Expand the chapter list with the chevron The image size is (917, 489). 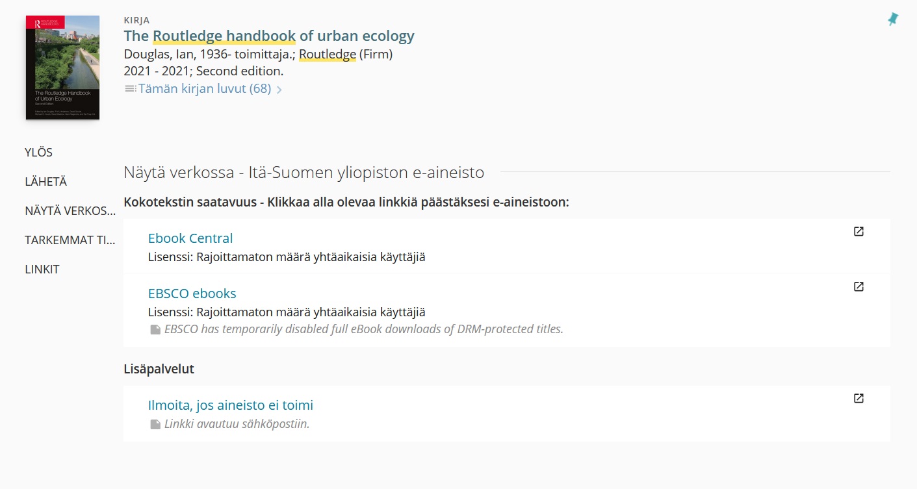tap(280, 89)
